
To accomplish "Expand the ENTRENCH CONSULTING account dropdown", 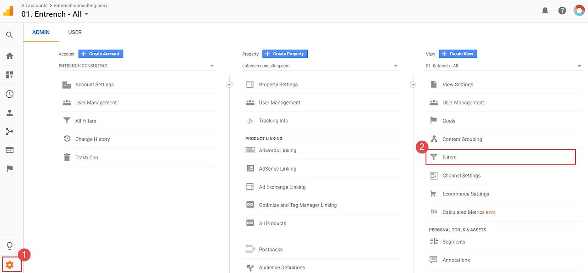I will click(x=137, y=66).
